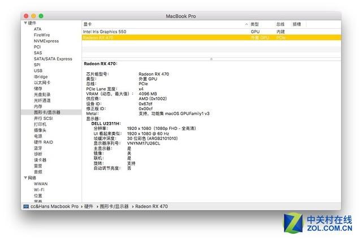Screen dimensions: 362x240
Task: Show 内存 information
Action: [x=38, y=106]
